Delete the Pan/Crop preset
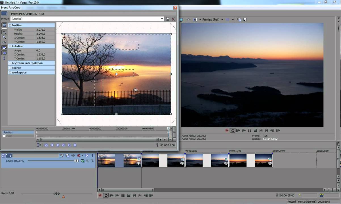Screen dimensions: 341x204 click(173, 19)
